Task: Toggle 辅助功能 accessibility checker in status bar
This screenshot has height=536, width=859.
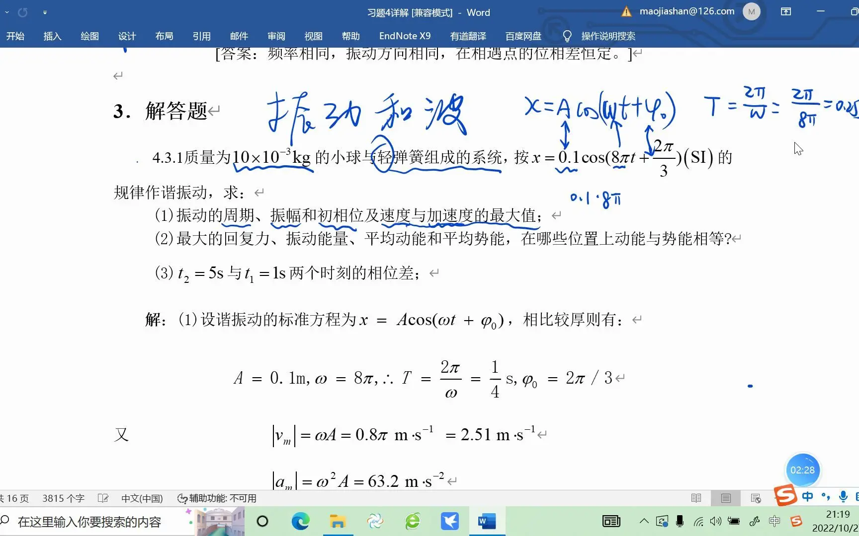Action: (x=216, y=498)
